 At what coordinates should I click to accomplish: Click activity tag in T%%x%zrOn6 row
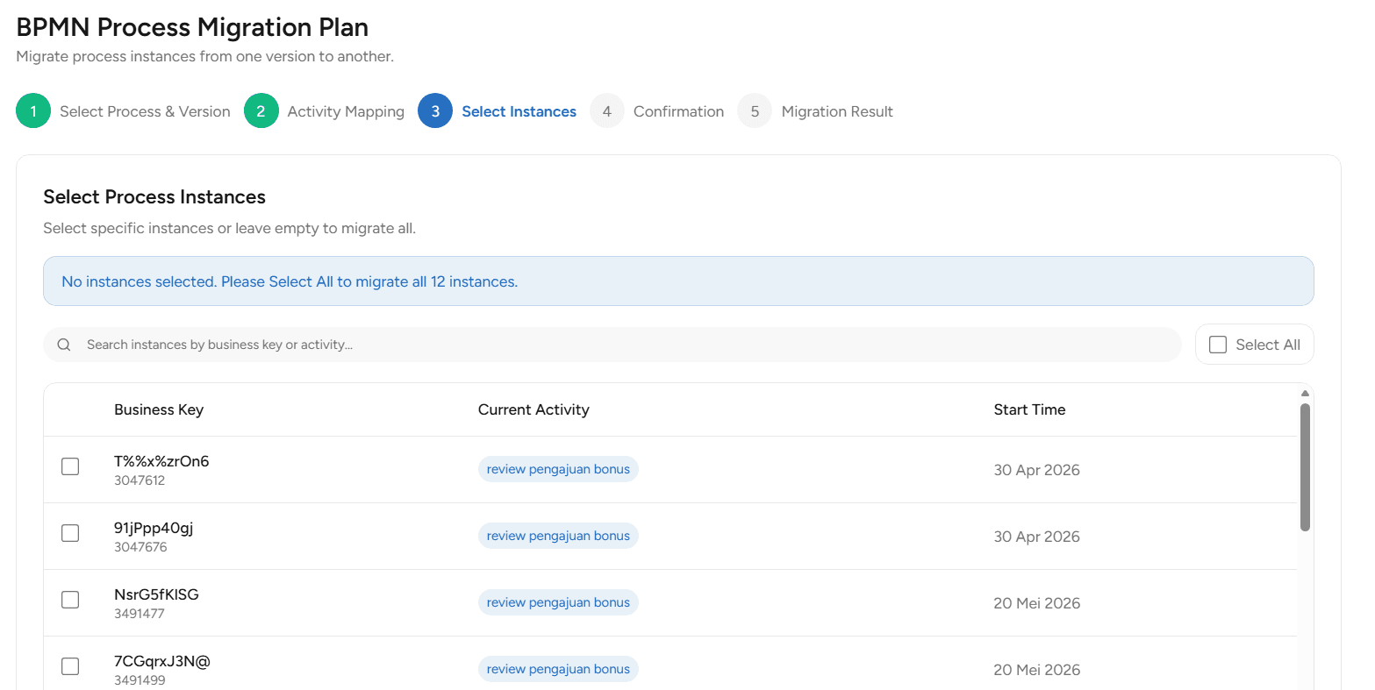coord(558,469)
